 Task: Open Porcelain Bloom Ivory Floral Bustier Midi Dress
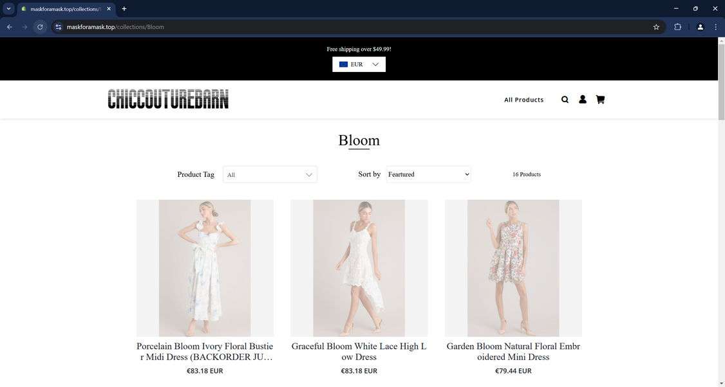click(205, 352)
